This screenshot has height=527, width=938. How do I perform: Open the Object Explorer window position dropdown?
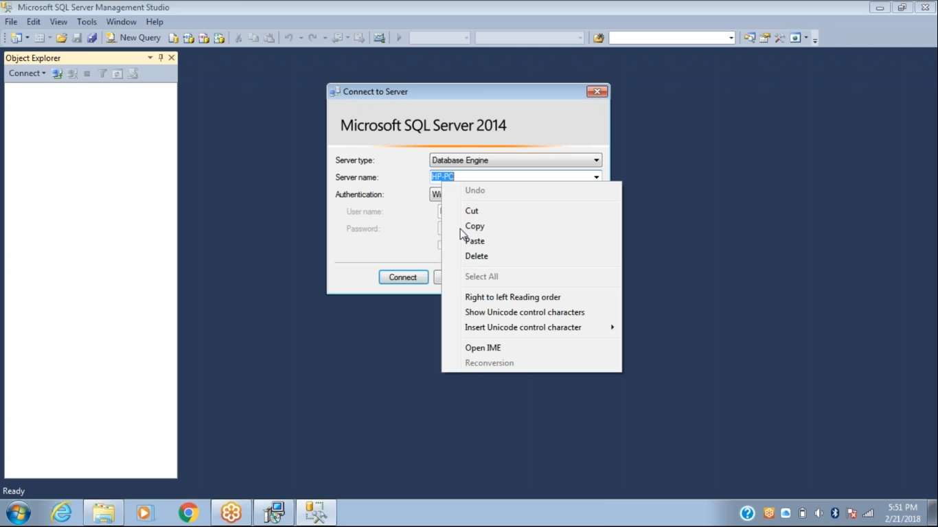click(150, 58)
